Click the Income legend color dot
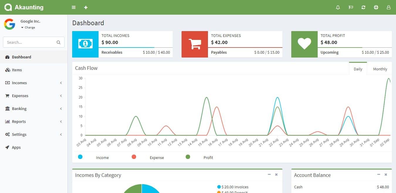The height and width of the screenshot is (193, 396). click(80, 157)
